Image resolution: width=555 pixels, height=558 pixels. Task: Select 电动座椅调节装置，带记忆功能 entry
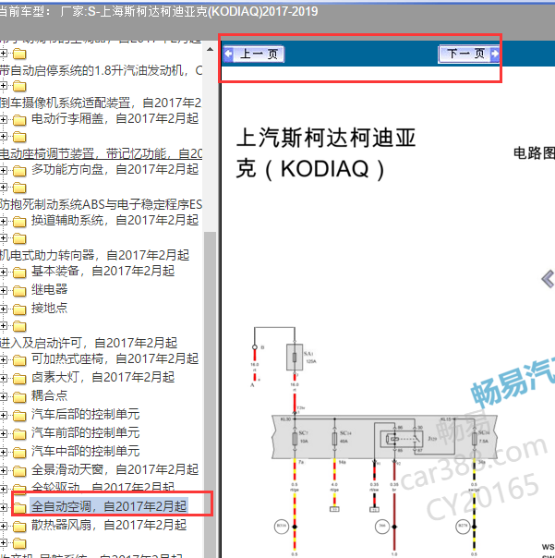click(x=101, y=153)
